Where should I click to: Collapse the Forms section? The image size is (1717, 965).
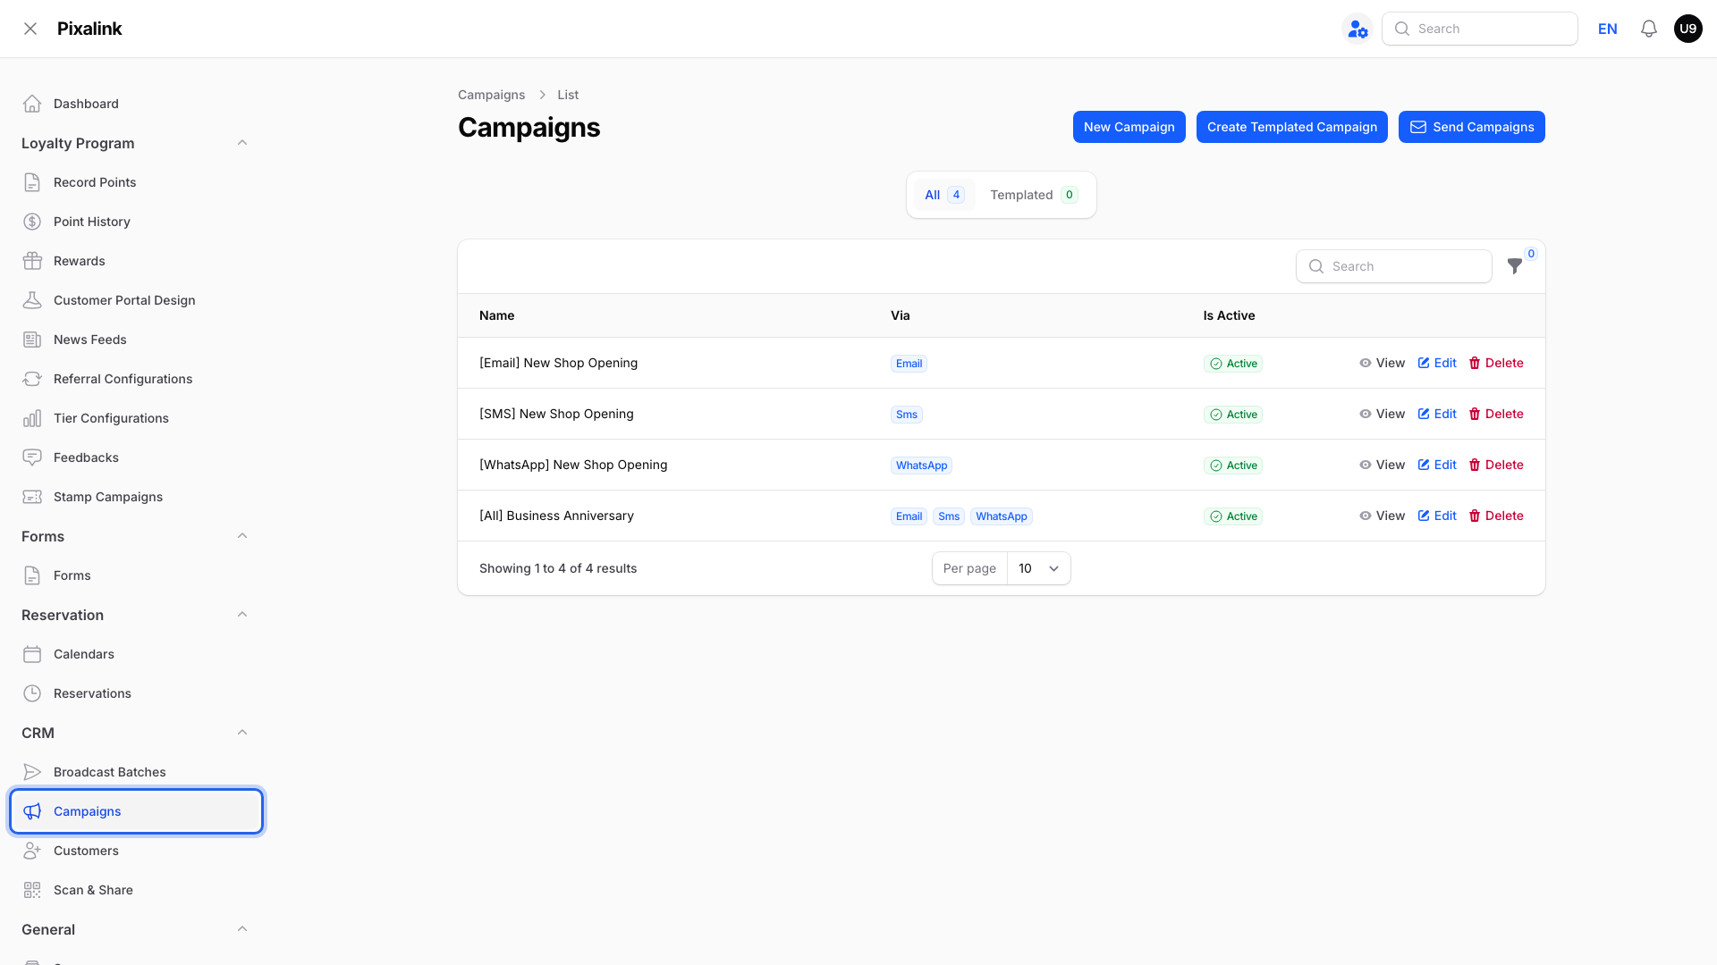coord(242,536)
